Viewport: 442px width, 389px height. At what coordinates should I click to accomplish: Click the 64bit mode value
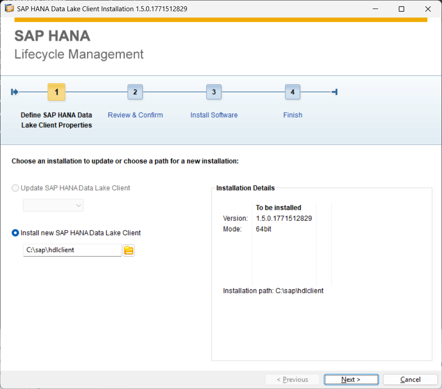[264, 229]
